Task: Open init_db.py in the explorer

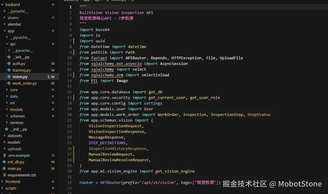Action: 16,162
